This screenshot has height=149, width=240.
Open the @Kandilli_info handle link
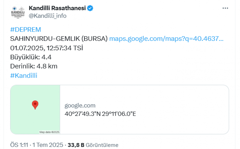(x=48, y=16)
